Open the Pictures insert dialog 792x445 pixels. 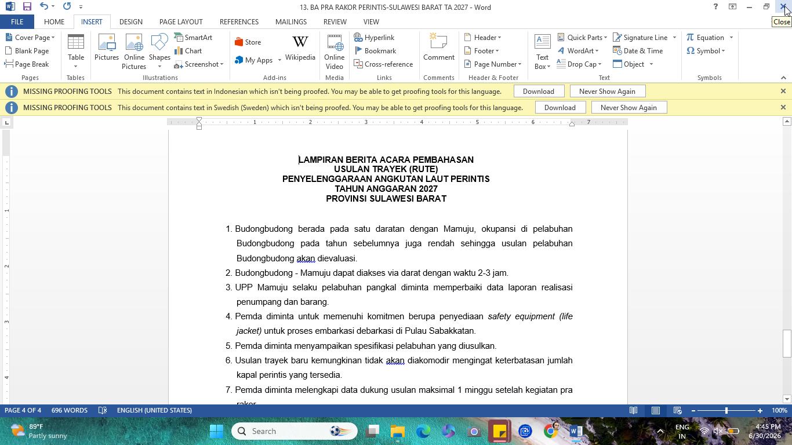click(107, 48)
